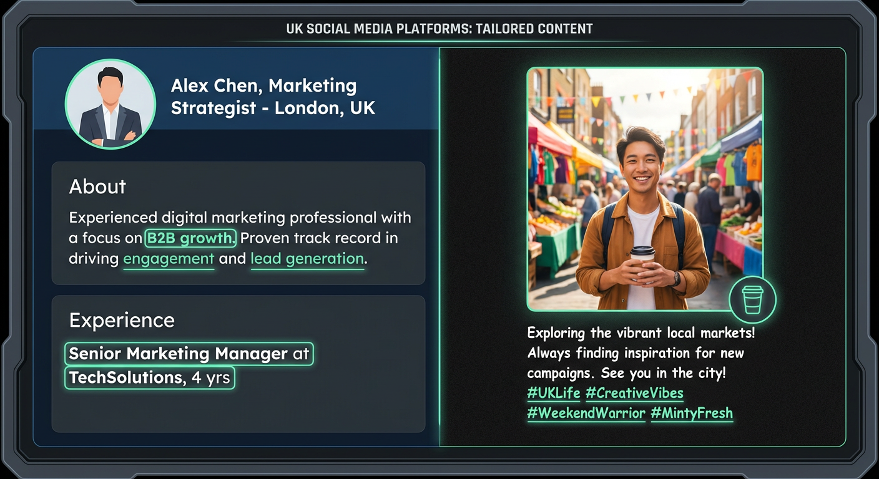Image resolution: width=879 pixels, height=479 pixels.
Task: Click the Senior Marketing Manager highlight
Action: click(x=189, y=354)
